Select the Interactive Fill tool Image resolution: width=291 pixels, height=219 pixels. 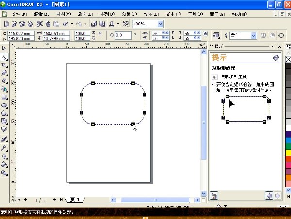coord(4,172)
